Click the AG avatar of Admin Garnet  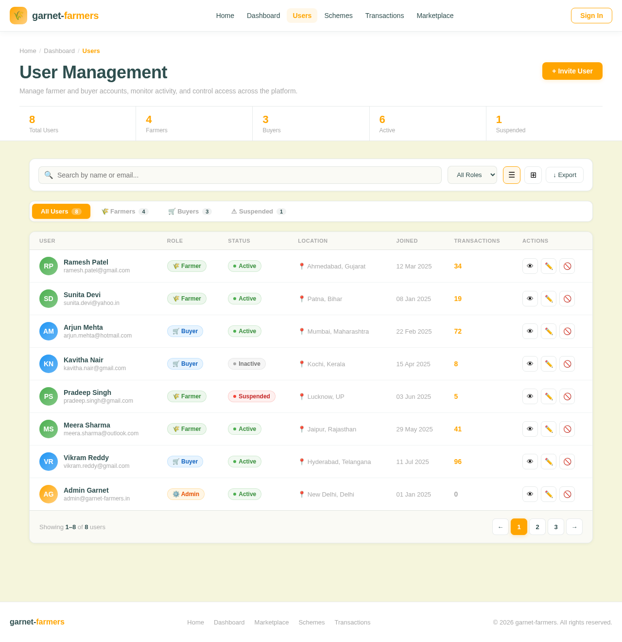(49, 494)
